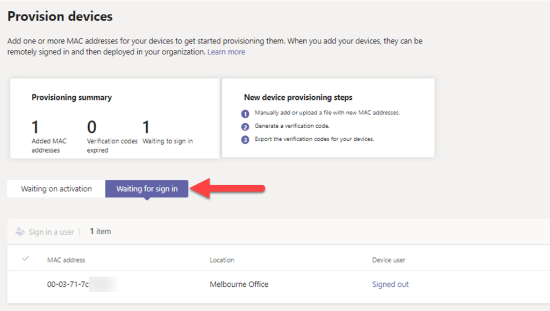Screen dimensions: 550x311
Task: Click the step 1 numbered circle icon
Action: 245,114
